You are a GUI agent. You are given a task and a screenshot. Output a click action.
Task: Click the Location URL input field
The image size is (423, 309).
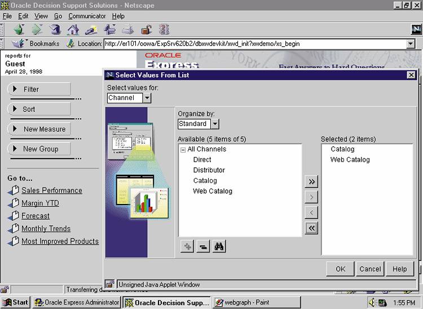[x=255, y=43]
